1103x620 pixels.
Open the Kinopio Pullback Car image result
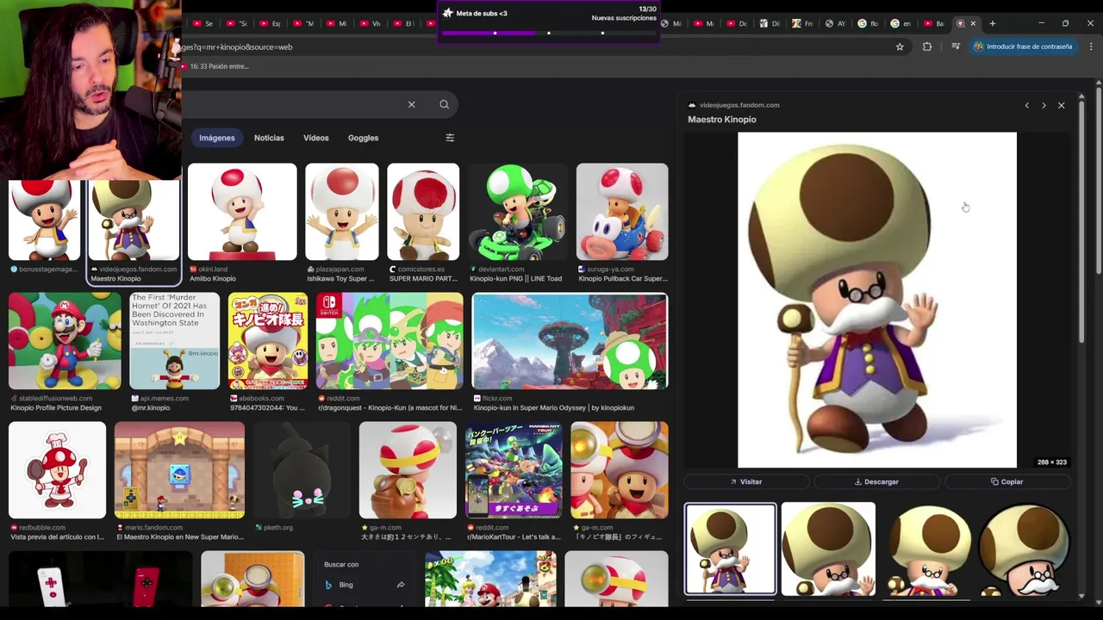tap(622, 212)
